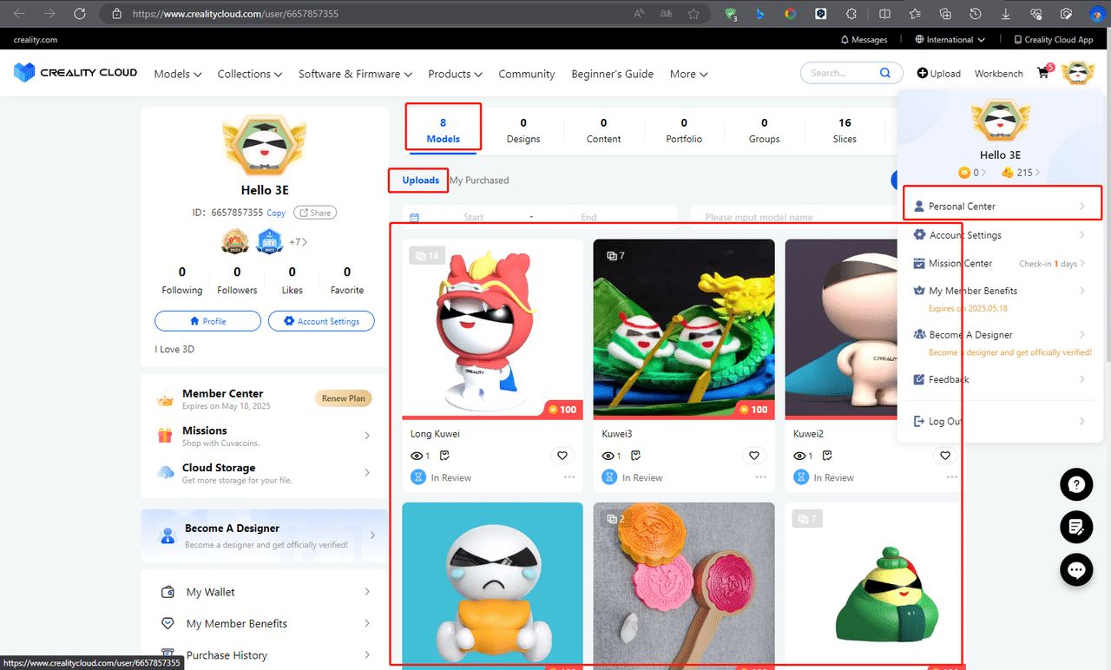Viewport: 1111px width, 670px height.
Task: Open the International region dropdown
Action: pyautogui.click(x=950, y=40)
